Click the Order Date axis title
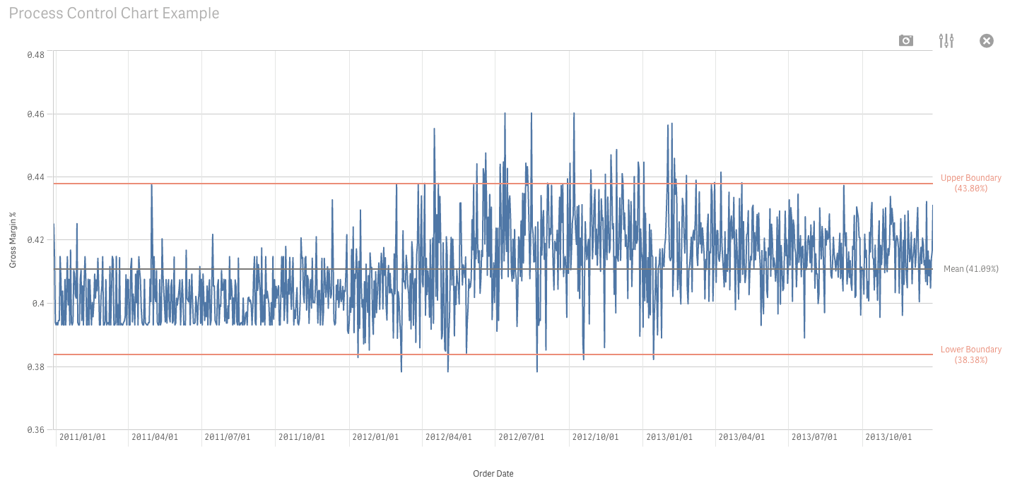1010x483 pixels. [493, 473]
